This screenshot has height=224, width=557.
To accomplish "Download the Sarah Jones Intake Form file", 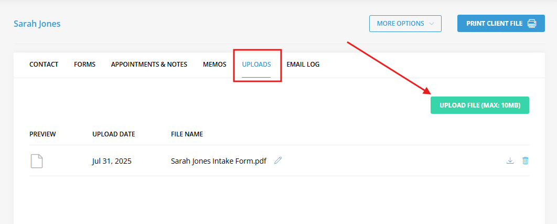I will [510, 161].
